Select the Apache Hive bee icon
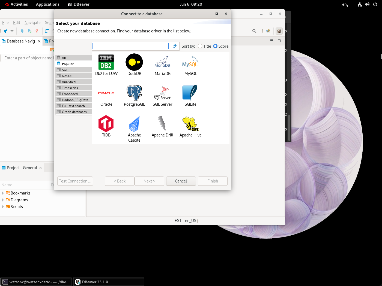The height and width of the screenshot is (286, 382). click(x=190, y=124)
